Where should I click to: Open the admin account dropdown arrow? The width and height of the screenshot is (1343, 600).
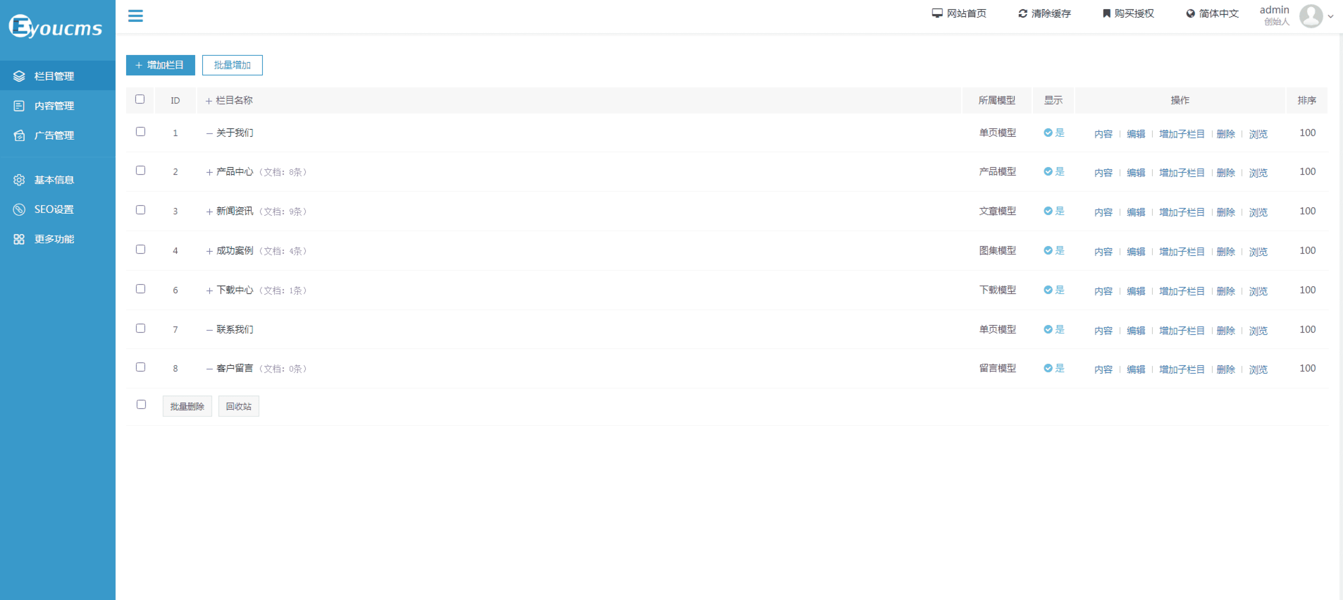click(x=1330, y=16)
